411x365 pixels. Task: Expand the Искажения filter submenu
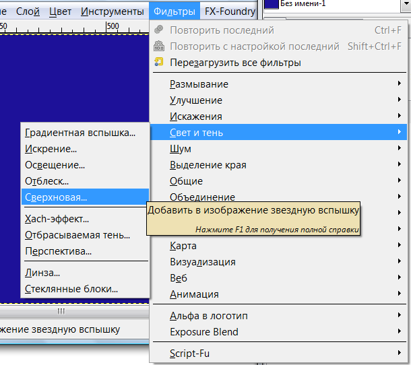pyautogui.click(x=195, y=117)
